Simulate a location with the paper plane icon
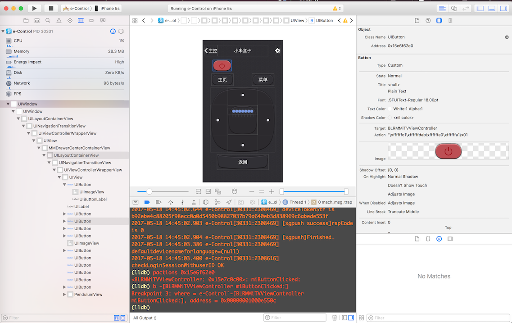The height and width of the screenshot is (323, 512). tap(228, 202)
